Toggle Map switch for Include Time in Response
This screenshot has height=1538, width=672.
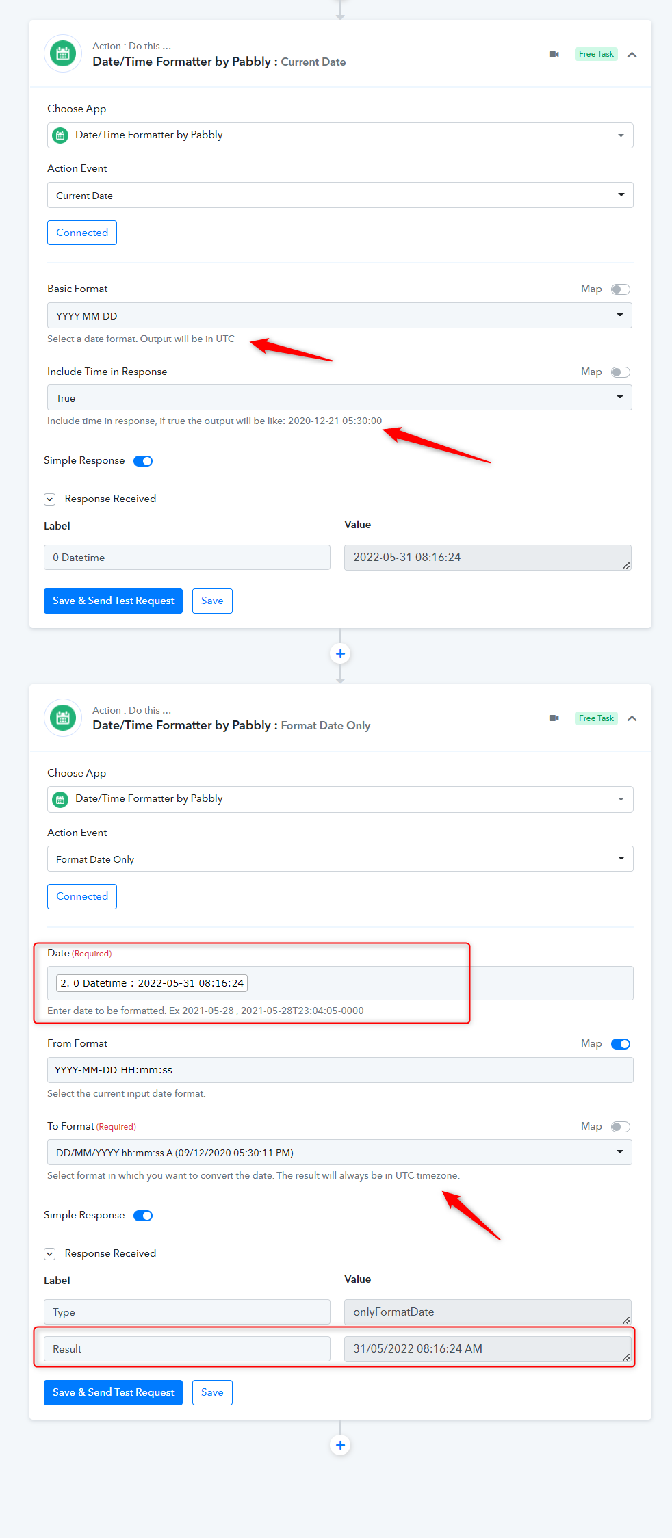621,372
